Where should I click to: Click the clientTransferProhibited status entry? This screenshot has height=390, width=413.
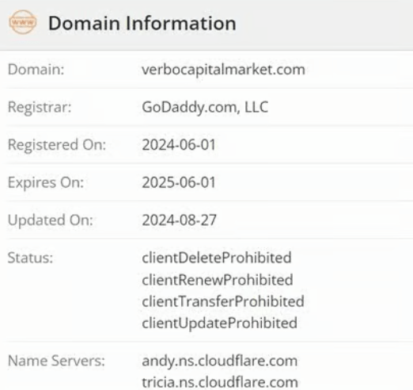click(x=223, y=301)
